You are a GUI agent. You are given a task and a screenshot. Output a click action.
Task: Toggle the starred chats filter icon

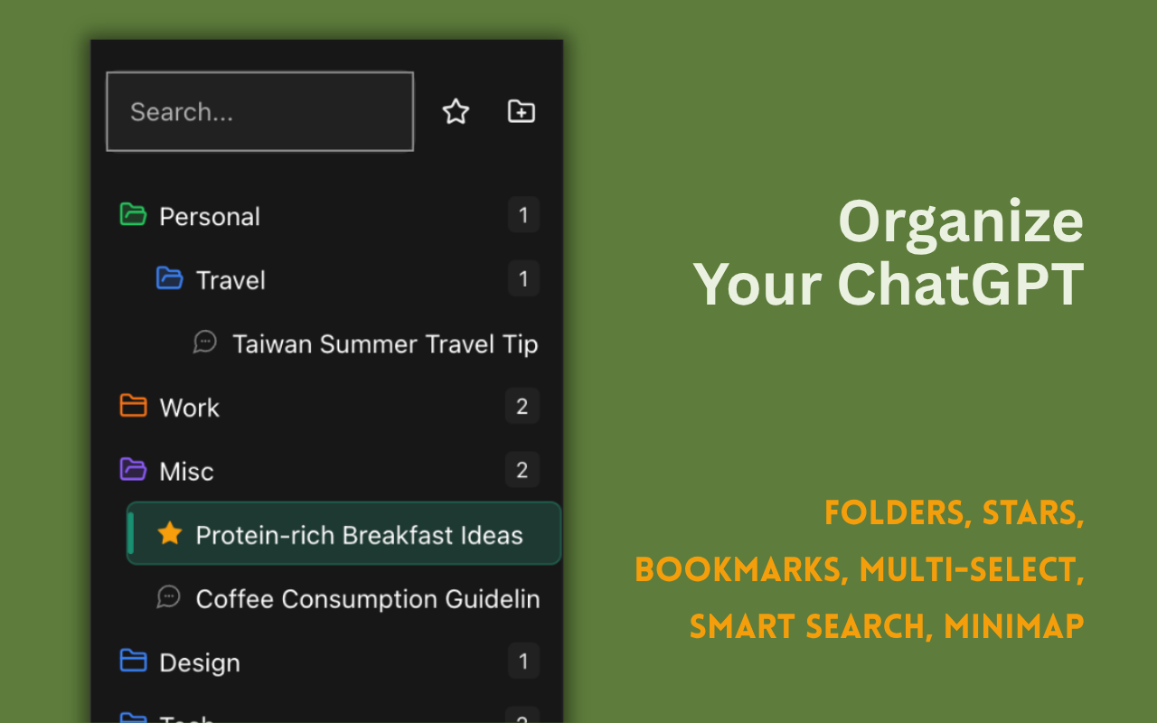456,112
